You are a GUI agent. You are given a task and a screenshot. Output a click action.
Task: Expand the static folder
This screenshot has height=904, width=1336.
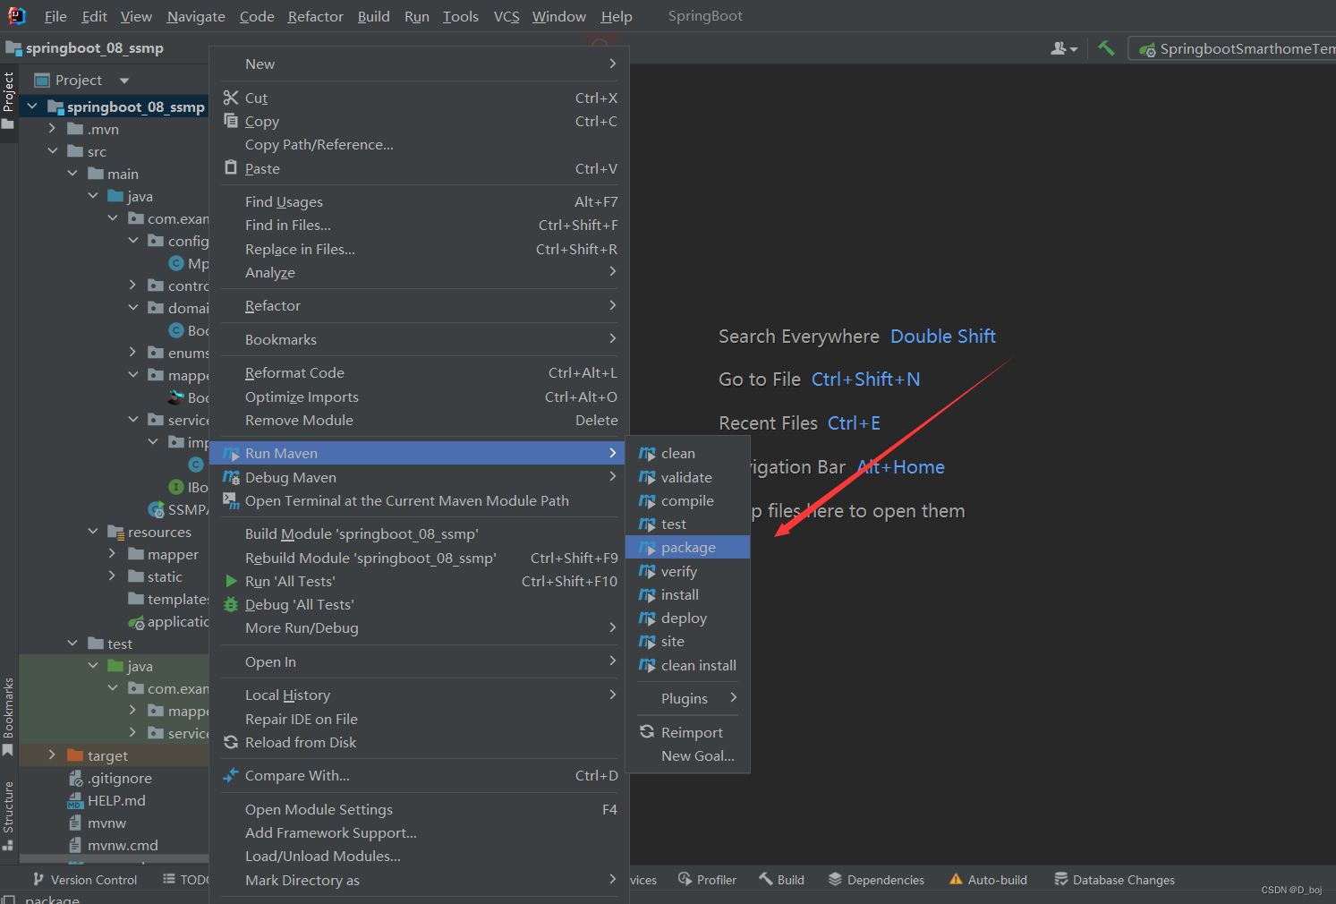113,576
